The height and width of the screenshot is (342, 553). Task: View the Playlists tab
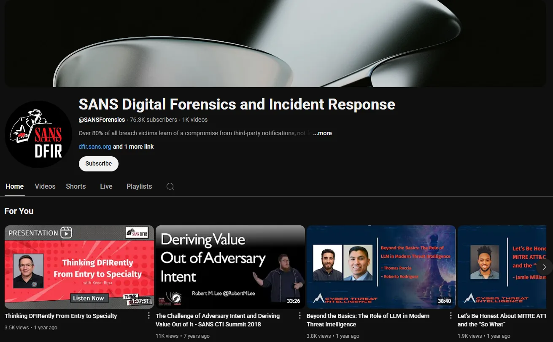tap(139, 187)
